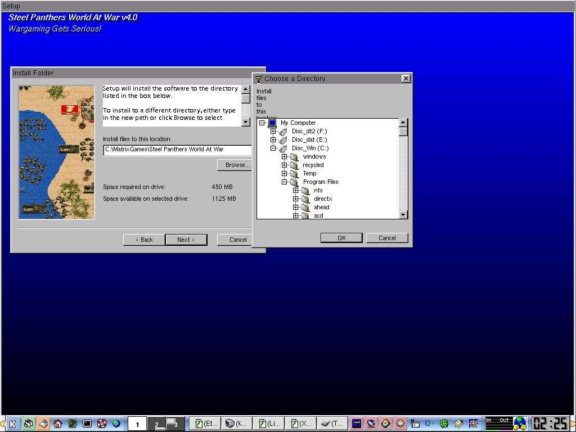Screen dimensions: 576x432
Task: Collapse the Disc_Win (C:) drive node
Action: click(x=273, y=148)
